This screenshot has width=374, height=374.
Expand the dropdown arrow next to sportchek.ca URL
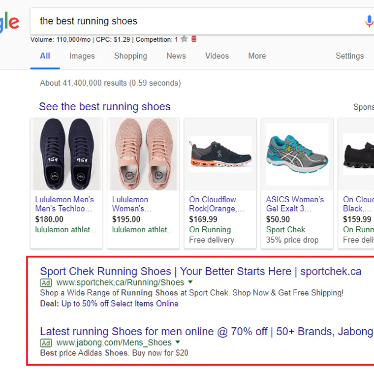pos(190,282)
